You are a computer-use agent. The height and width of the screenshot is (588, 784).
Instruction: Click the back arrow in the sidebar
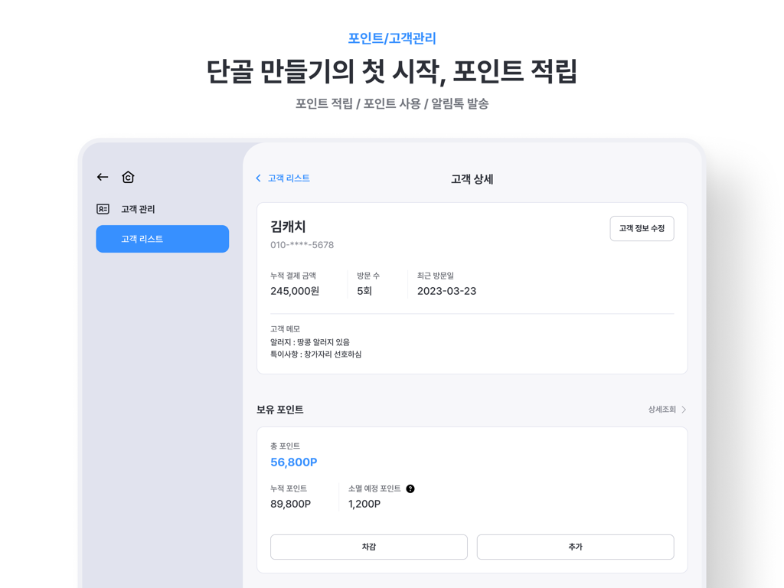click(103, 177)
